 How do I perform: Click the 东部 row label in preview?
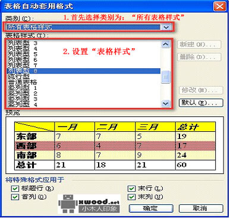[x=34, y=137]
